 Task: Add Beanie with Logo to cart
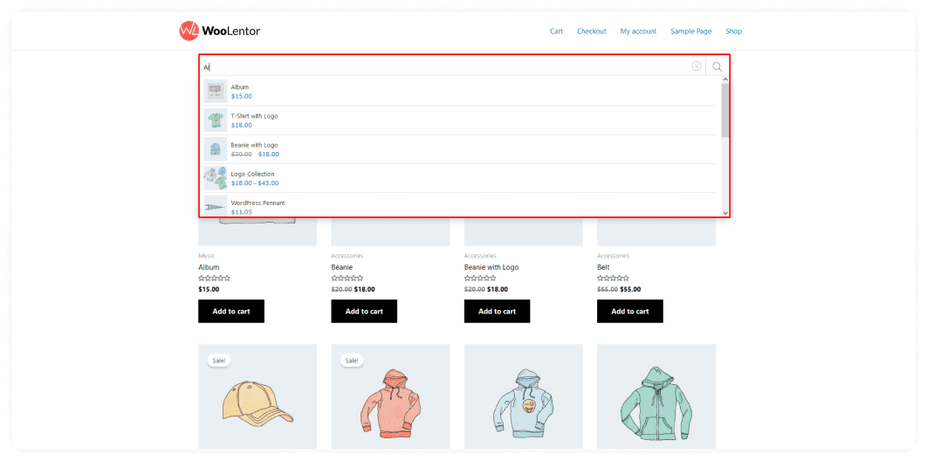point(498,311)
